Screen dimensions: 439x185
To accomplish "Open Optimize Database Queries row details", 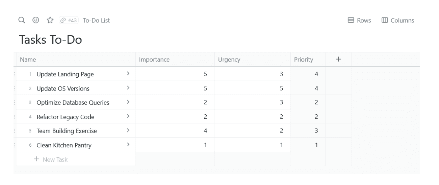I will [x=128, y=103].
